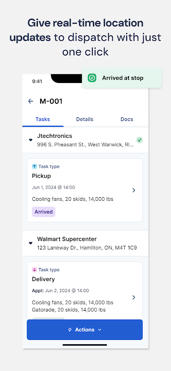Tap the completed check badge next to Jtechtronics
Screen dimensions: 171x371
tap(140, 140)
